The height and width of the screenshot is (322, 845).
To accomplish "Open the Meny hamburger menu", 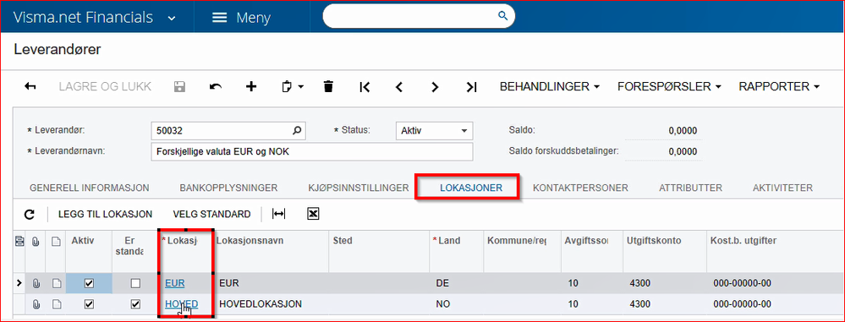I will click(x=241, y=18).
